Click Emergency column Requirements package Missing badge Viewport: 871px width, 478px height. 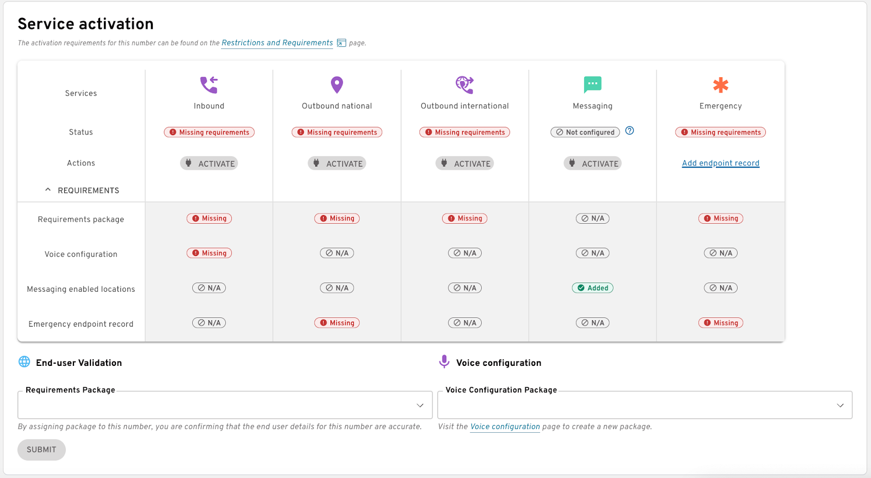point(721,218)
